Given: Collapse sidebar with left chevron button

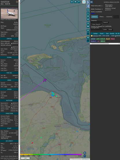Looking at the screenshot, I should point(88,6).
